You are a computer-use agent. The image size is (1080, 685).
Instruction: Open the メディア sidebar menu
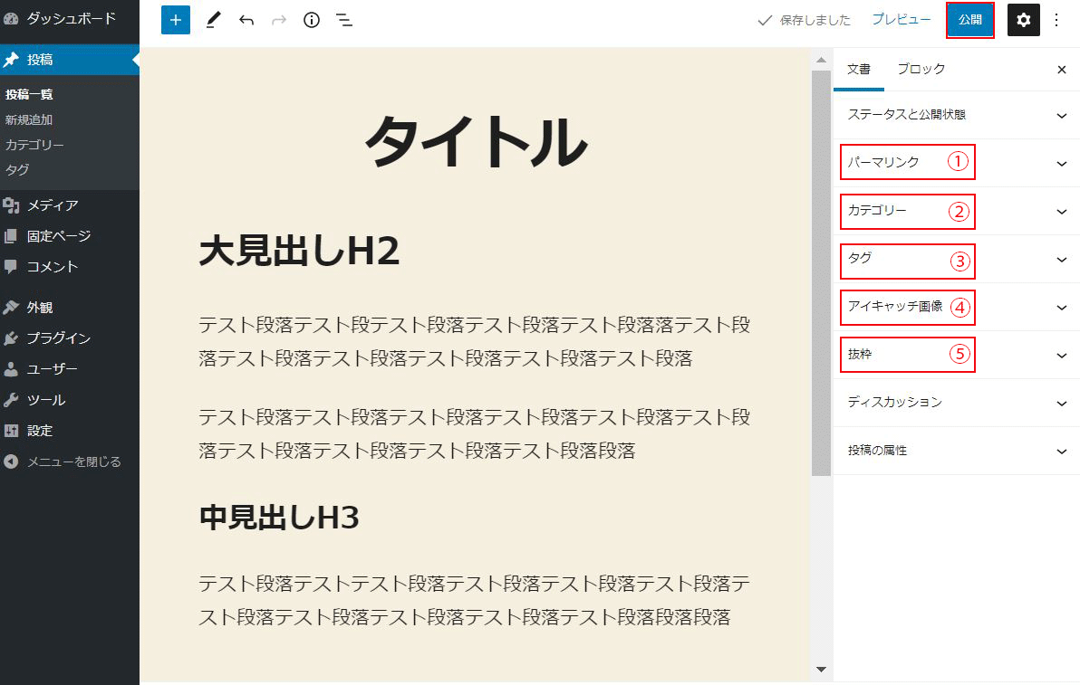(53, 205)
